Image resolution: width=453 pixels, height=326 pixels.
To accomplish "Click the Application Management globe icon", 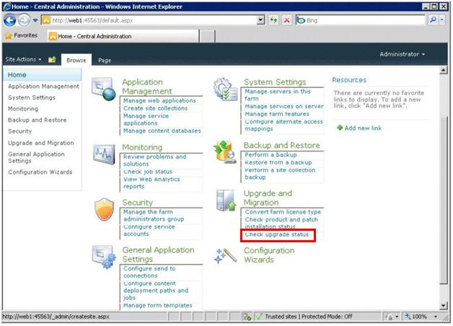I will (x=104, y=89).
